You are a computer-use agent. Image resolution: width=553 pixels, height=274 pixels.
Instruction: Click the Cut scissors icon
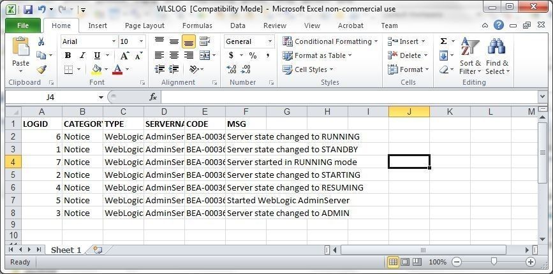41,41
